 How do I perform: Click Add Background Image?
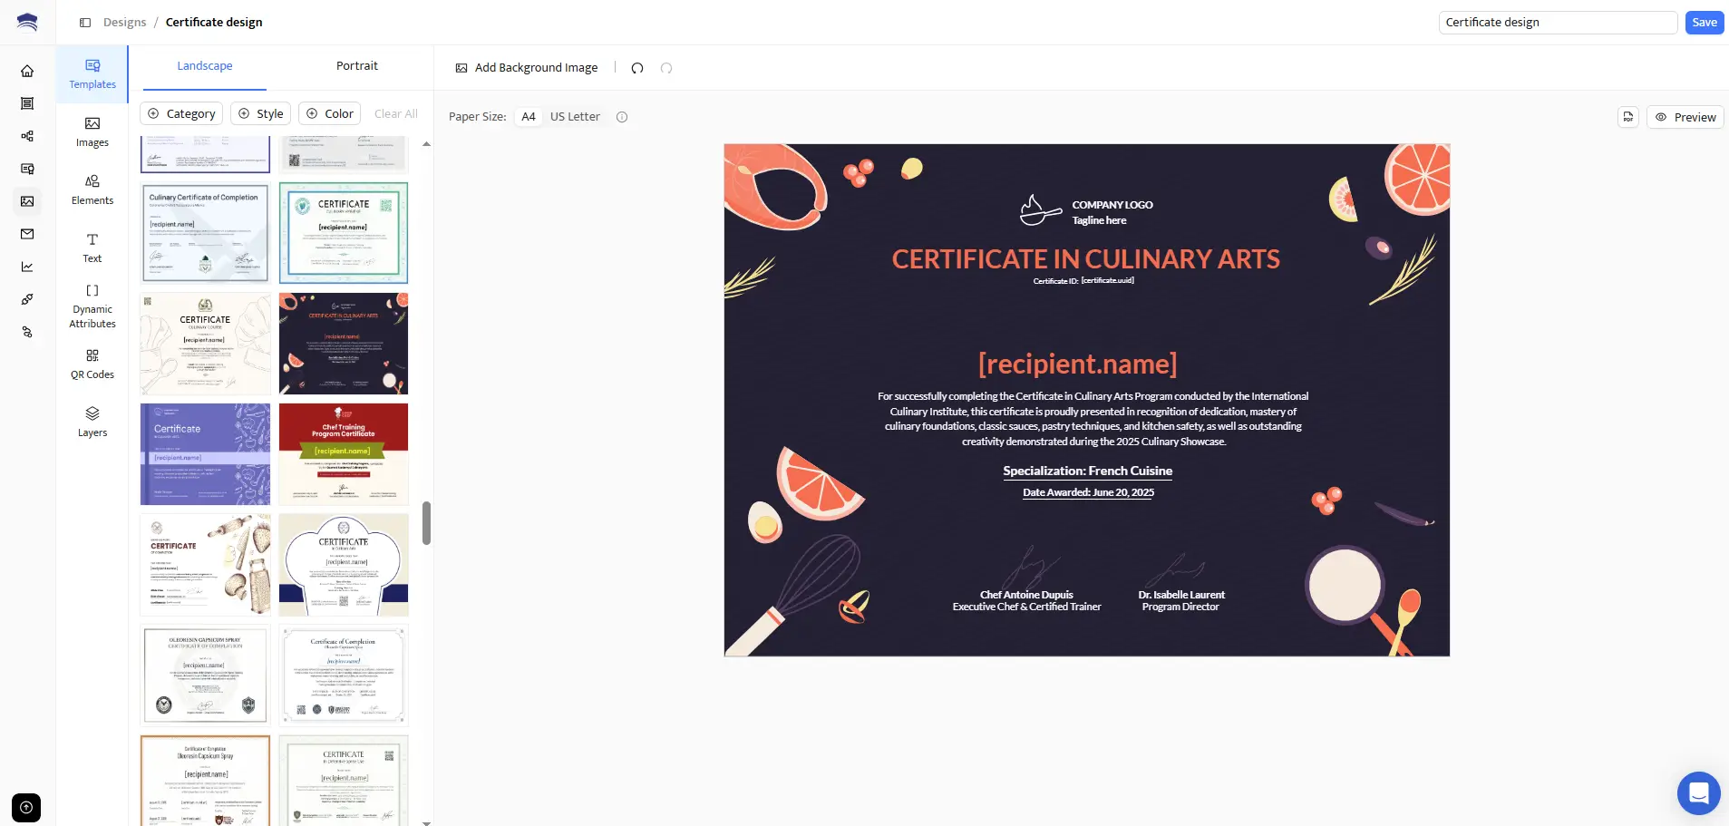(x=526, y=67)
